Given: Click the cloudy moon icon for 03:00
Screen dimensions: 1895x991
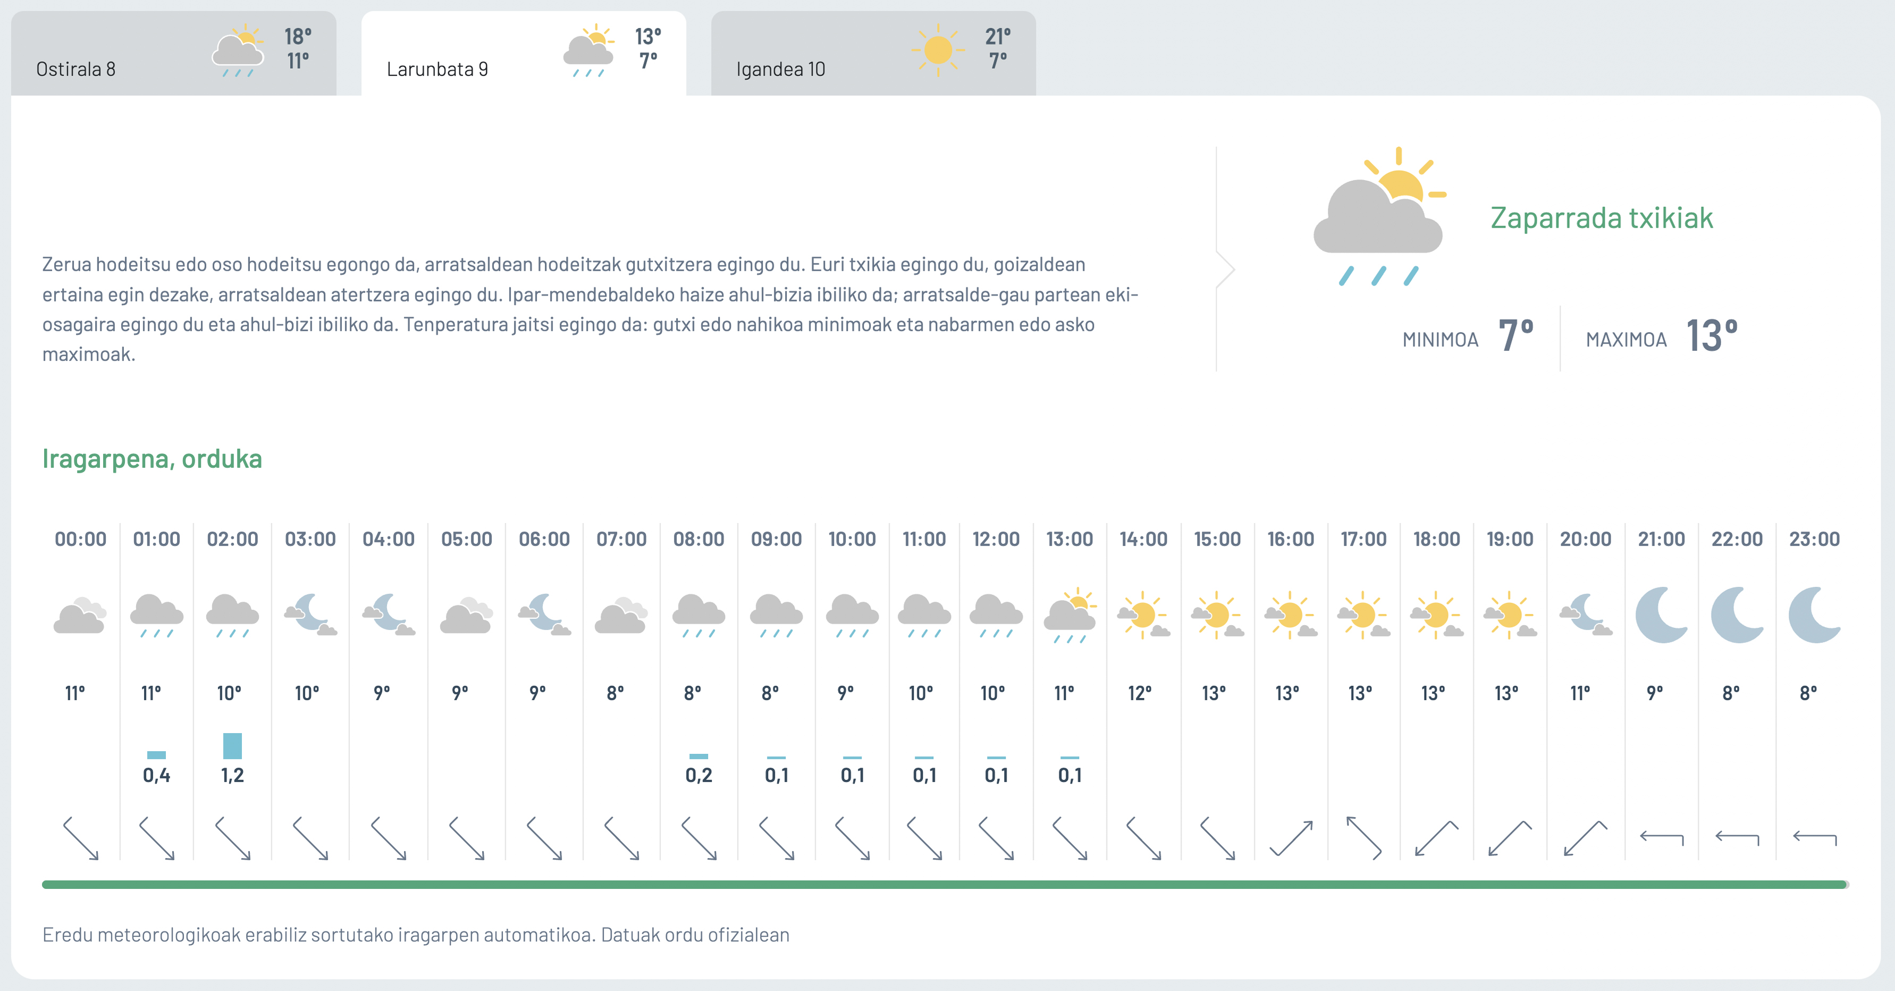Looking at the screenshot, I should click(310, 614).
